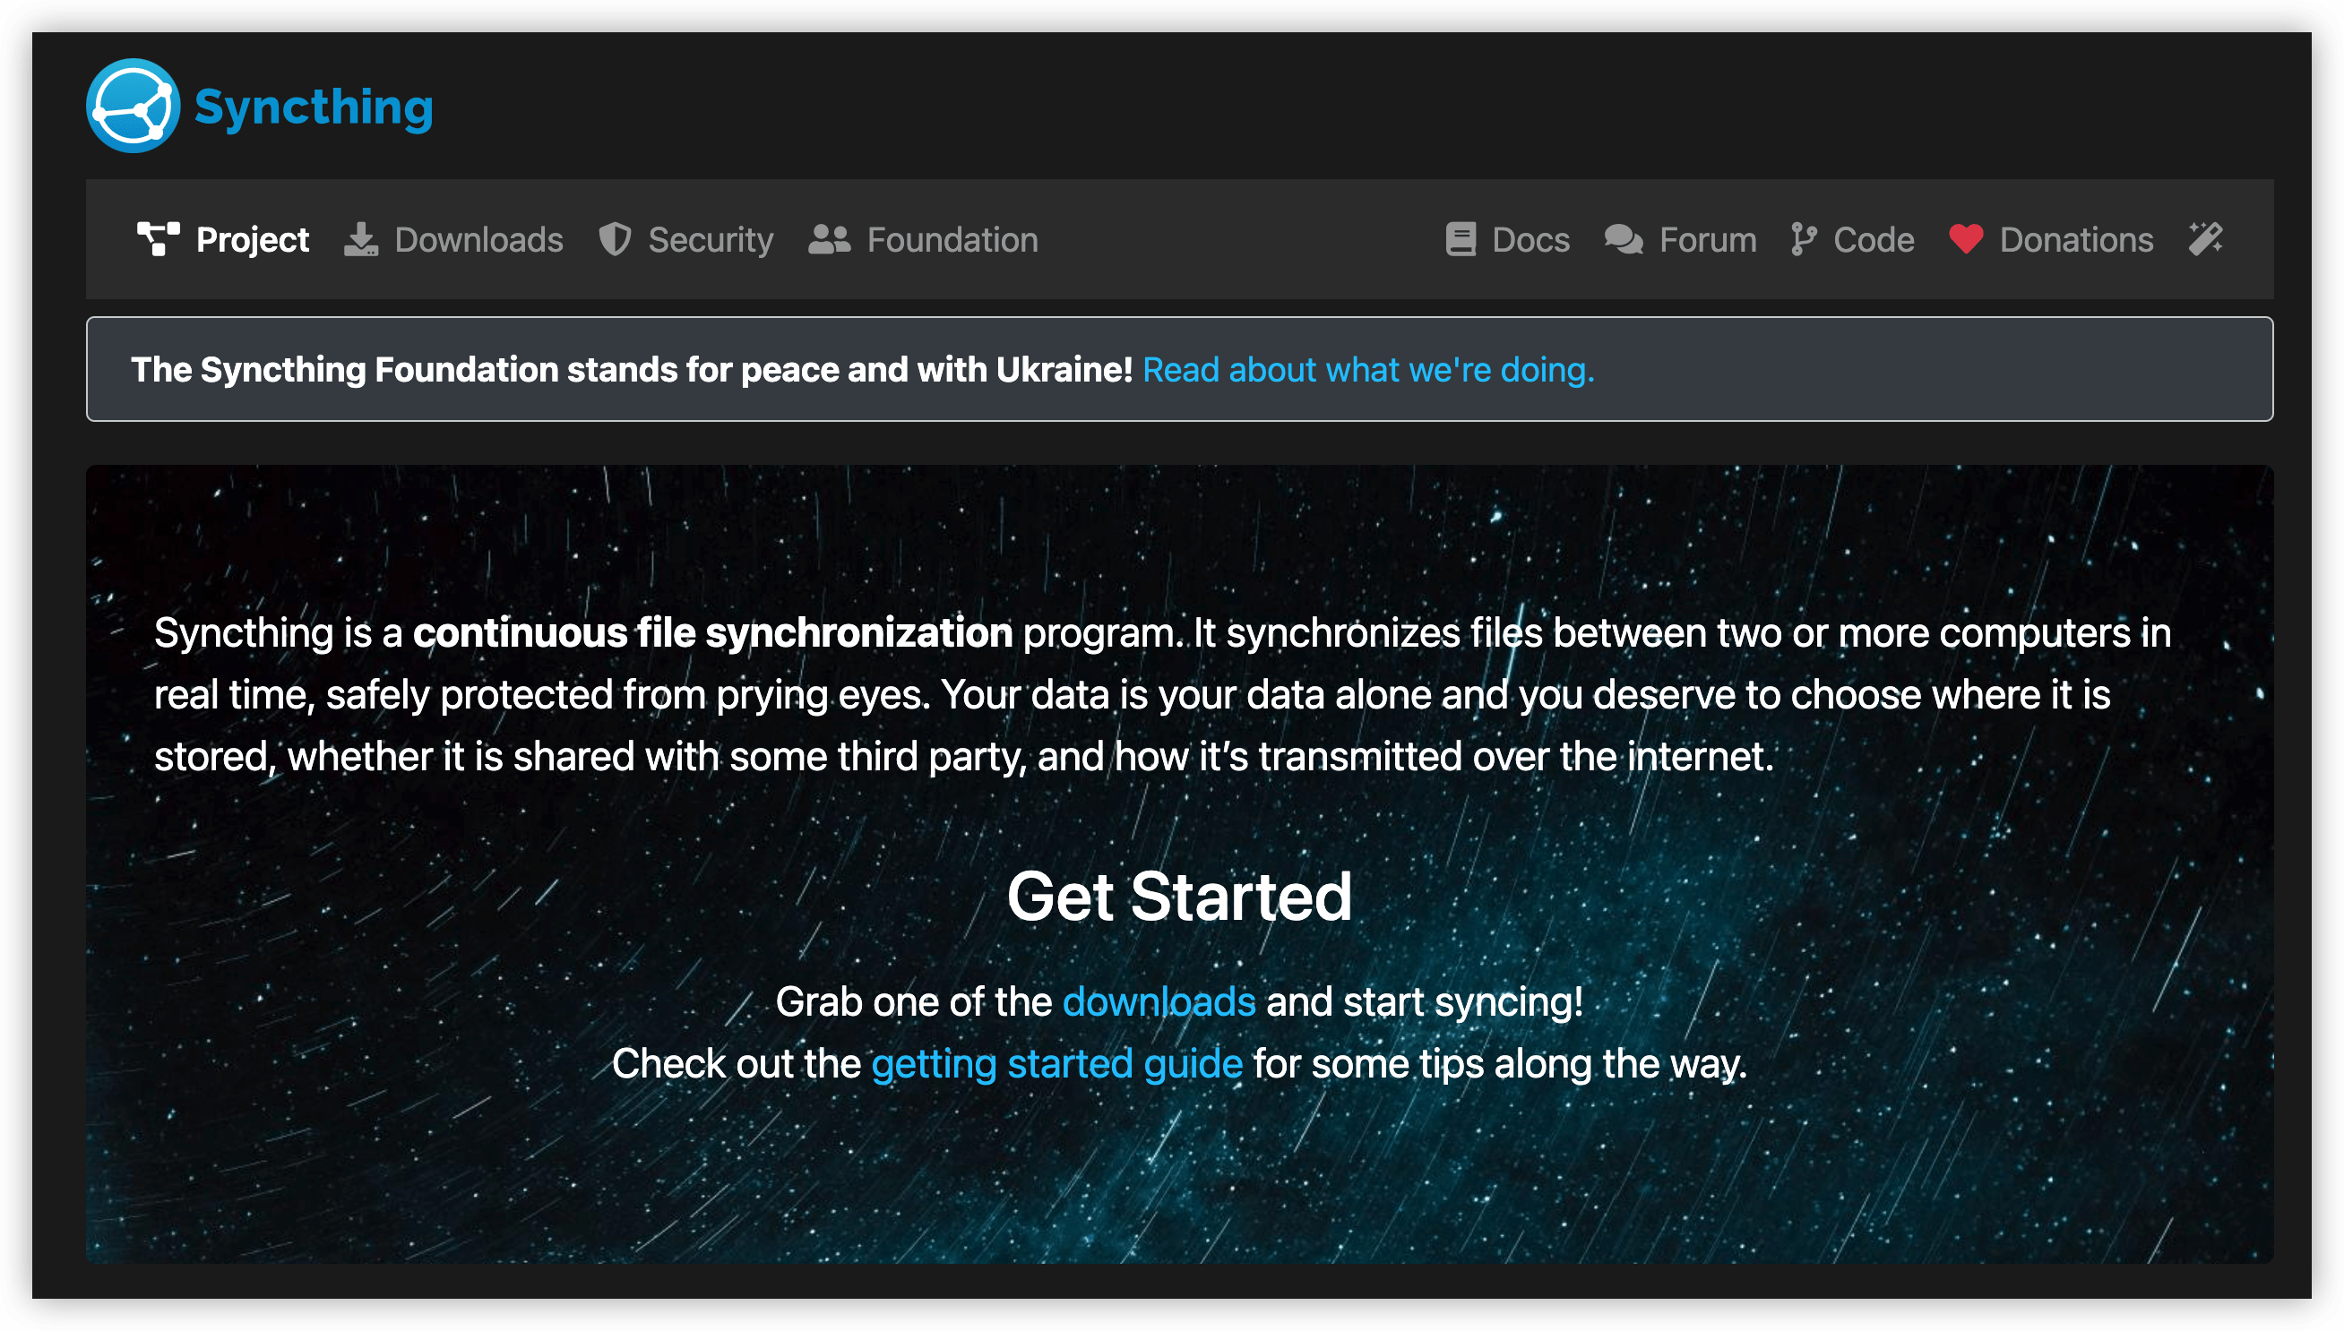Click the Security navigation item

tap(687, 240)
